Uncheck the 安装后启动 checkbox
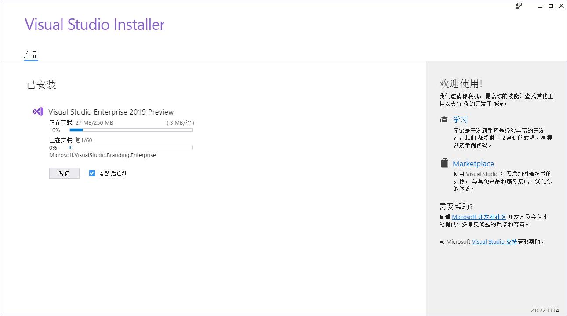The width and height of the screenshot is (567, 316). click(x=92, y=173)
